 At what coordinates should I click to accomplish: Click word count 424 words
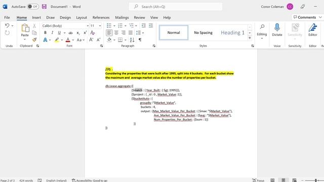[x=26, y=180]
